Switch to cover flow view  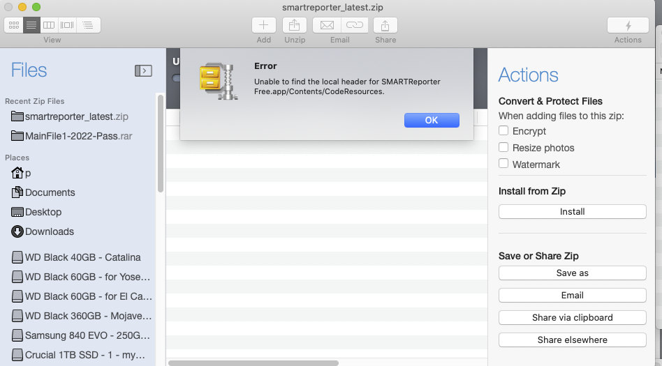coord(67,25)
